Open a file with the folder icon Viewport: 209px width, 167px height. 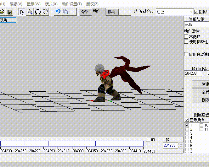pos(2,12)
